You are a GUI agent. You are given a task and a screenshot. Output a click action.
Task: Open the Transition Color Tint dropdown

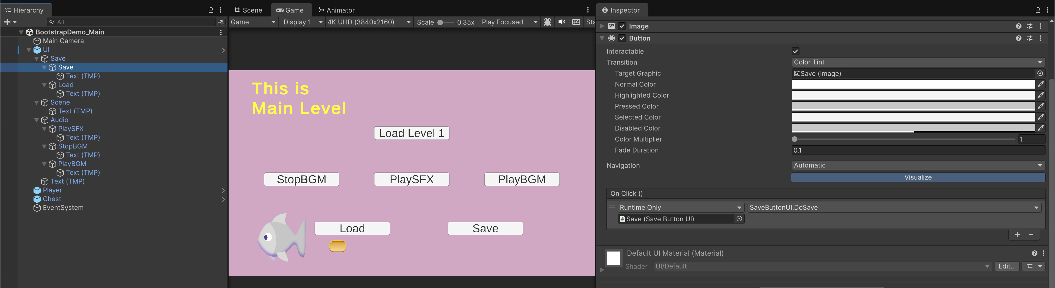tap(917, 62)
